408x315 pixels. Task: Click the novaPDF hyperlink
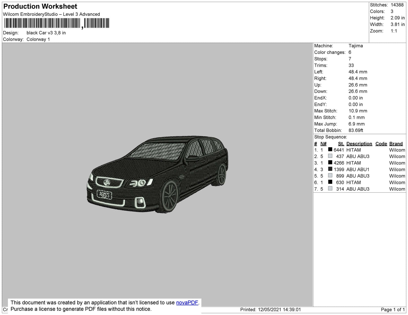187,303
